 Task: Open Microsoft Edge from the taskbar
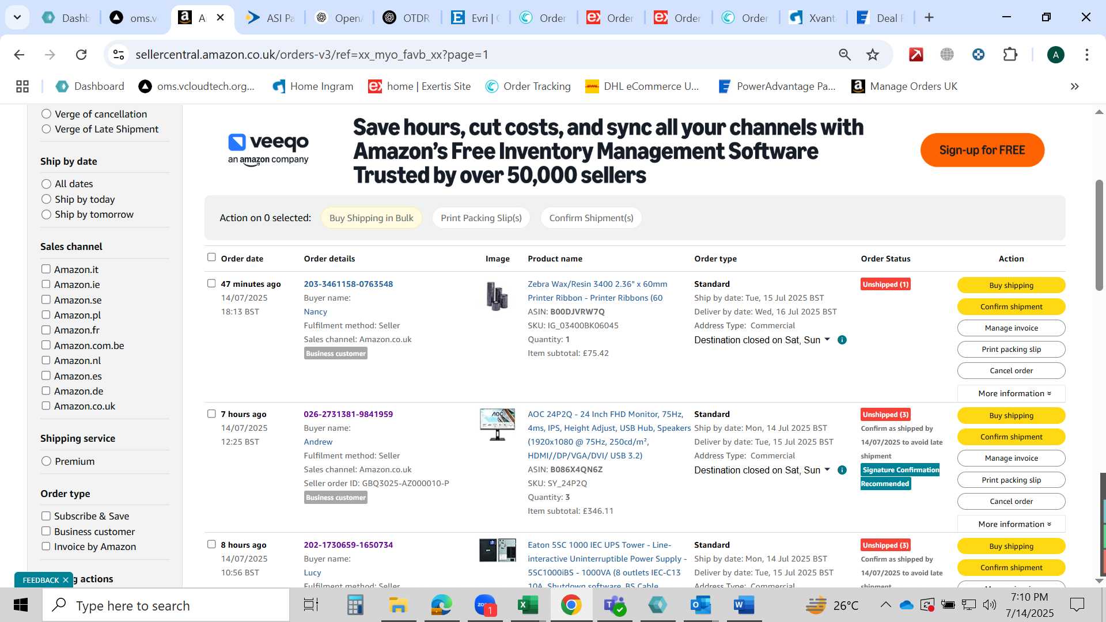tap(442, 605)
